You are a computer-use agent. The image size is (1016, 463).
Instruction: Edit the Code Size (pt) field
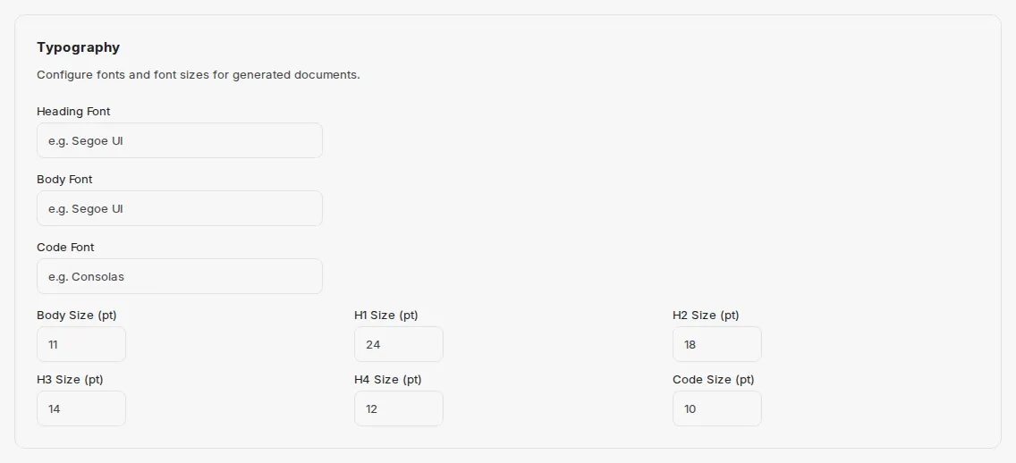tap(716, 408)
